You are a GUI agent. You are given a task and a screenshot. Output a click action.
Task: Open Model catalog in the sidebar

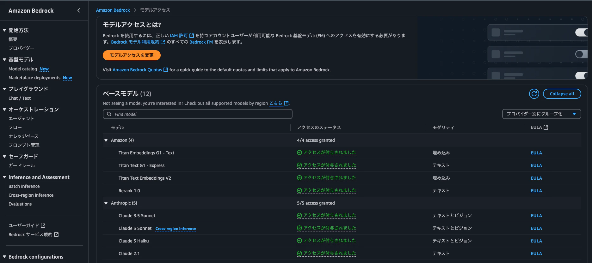point(23,69)
